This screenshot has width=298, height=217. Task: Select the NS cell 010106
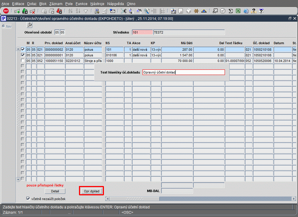(x=114, y=55)
